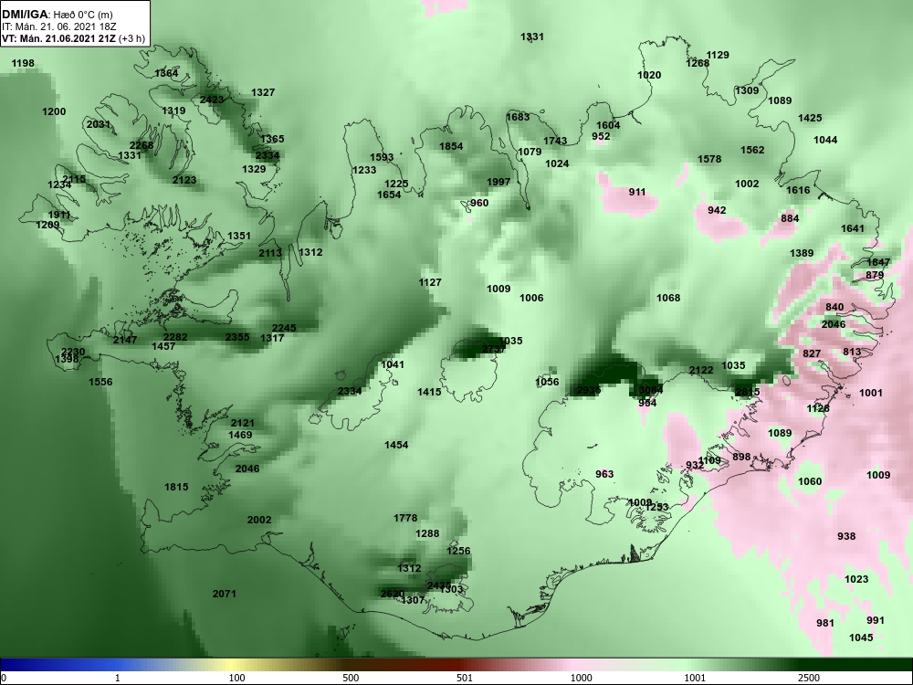The height and width of the screenshot is (685, 913).
Task: Click the map value 1198
Action: 23,63
